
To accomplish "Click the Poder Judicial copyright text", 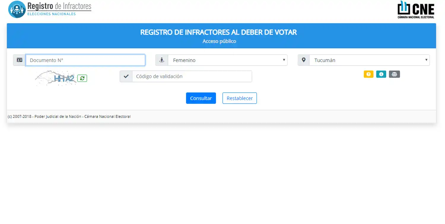I will pos(69,116).
